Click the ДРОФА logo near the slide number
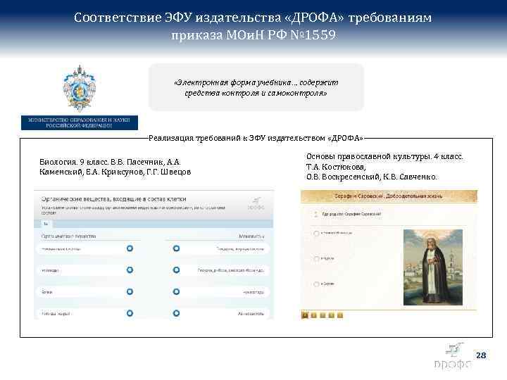507x380 pixels. tap(453, 357)
